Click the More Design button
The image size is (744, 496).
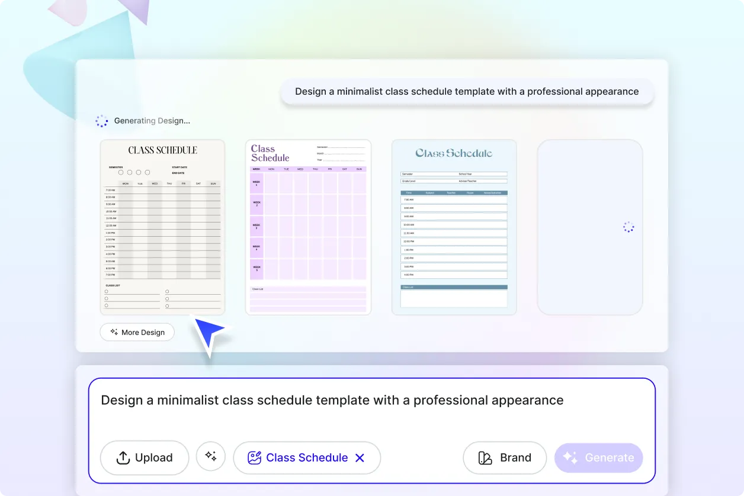(x=137, y=332)
